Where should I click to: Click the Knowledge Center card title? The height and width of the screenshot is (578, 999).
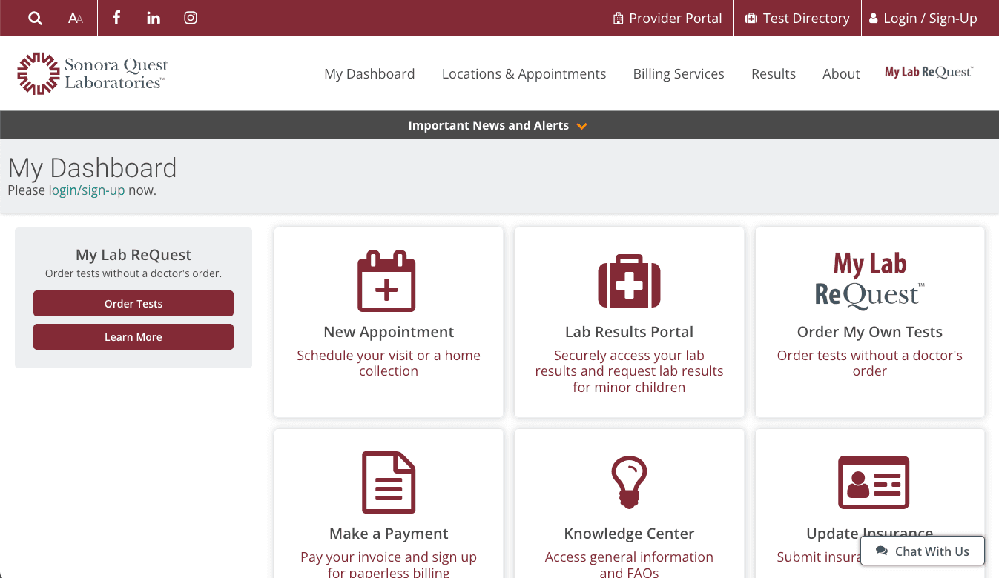(629, 534)
